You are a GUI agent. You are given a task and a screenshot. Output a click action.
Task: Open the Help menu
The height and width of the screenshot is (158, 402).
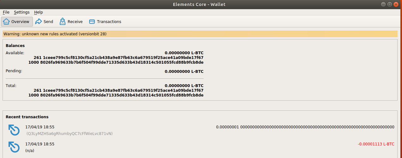(39, 12)
